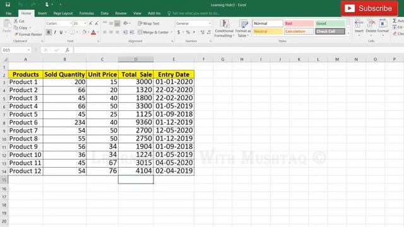Open Format as Table gallery

pyautogui.click(x=243, y=28)
